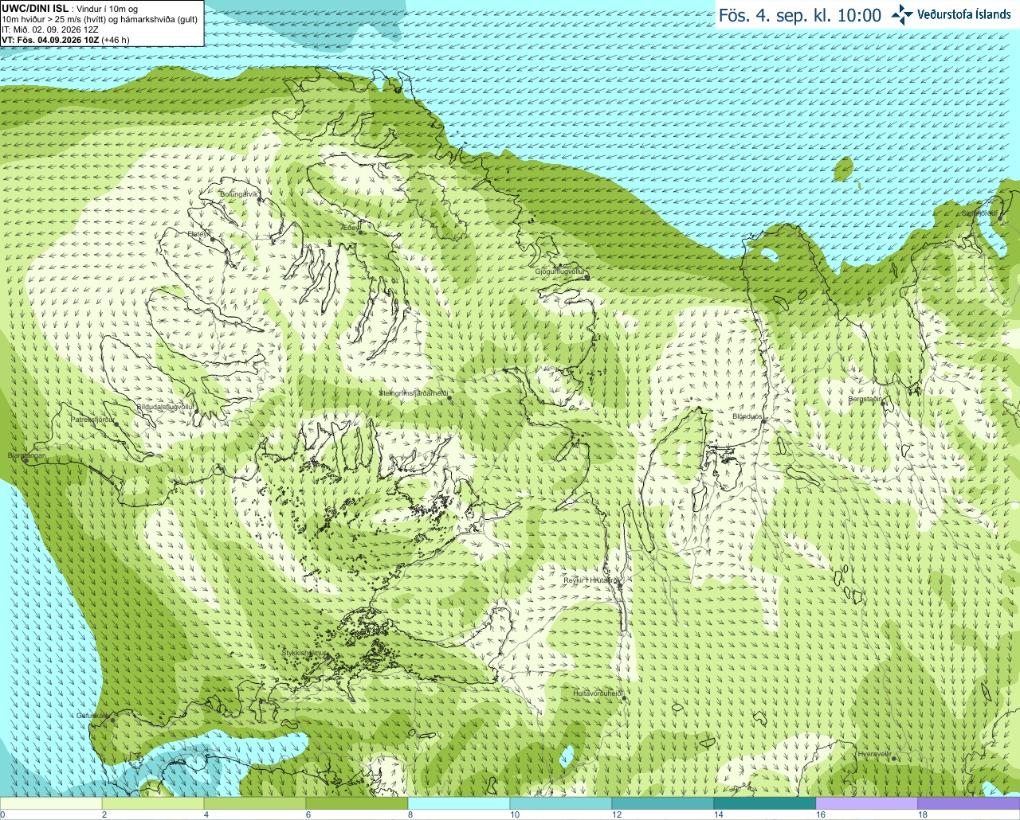
Task: Click the Patreksfjörður station label
Action: [93, 419]
